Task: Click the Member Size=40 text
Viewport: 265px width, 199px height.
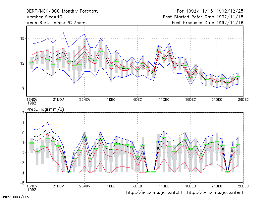Action: pos(44,17)
